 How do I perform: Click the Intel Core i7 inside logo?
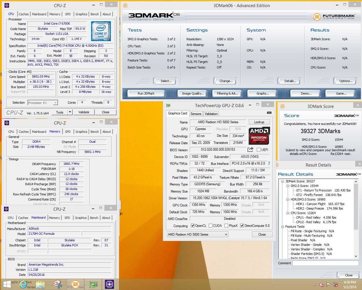[101, 31]
